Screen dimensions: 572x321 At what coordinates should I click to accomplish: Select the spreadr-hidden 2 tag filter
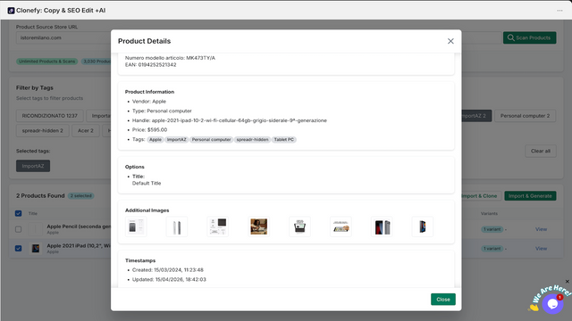pos(42,130)
